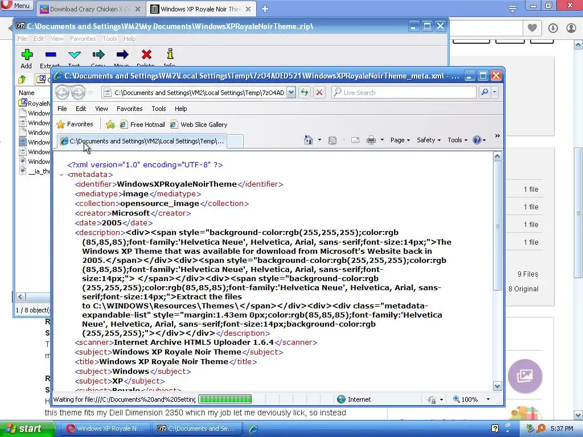
Task: Click Internet Explorer Forward button
Action: pyautogui.click(x=78, y=92)
